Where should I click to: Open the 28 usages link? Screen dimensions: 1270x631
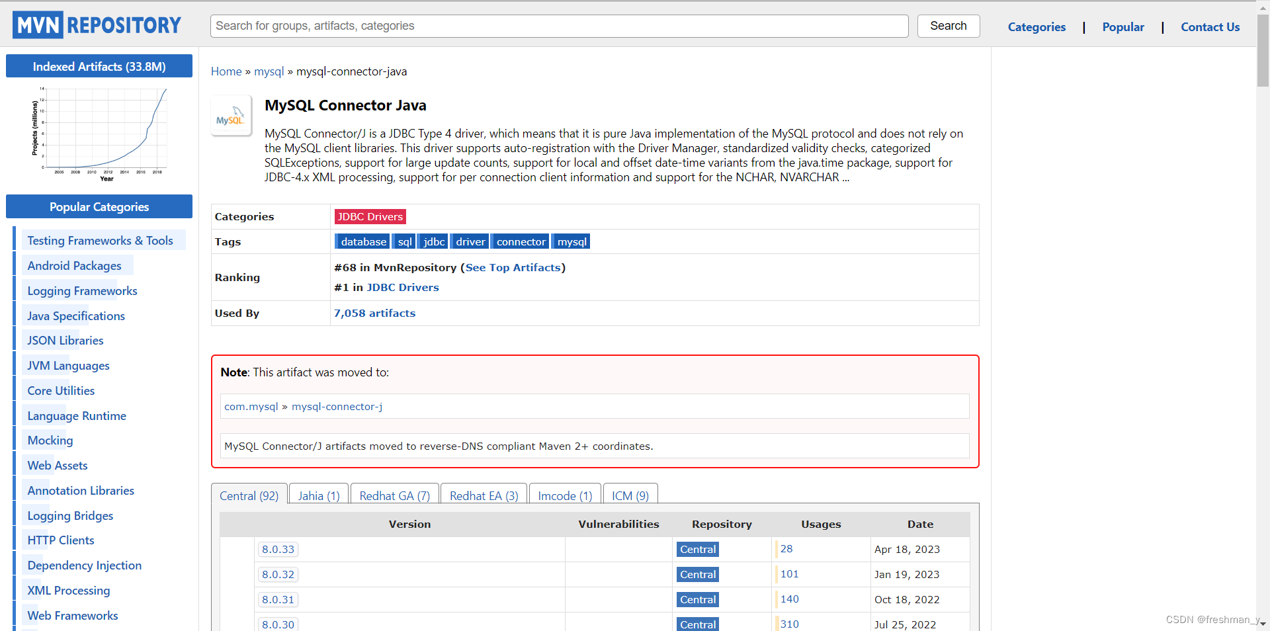[x=786, y=548]
